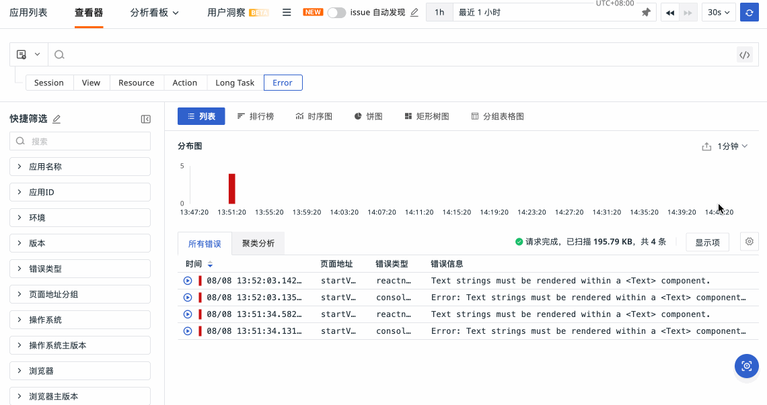
Task: Expand the 错误类型 filter
Action: coord(79,269)
